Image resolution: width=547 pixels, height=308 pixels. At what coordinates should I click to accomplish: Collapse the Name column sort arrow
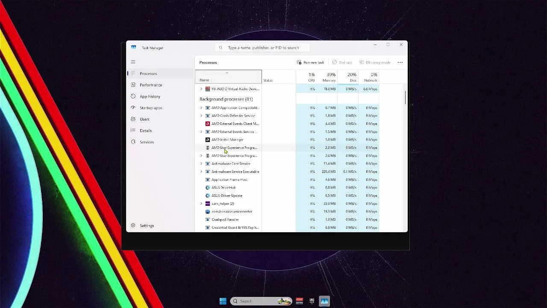tap(227, 73)
